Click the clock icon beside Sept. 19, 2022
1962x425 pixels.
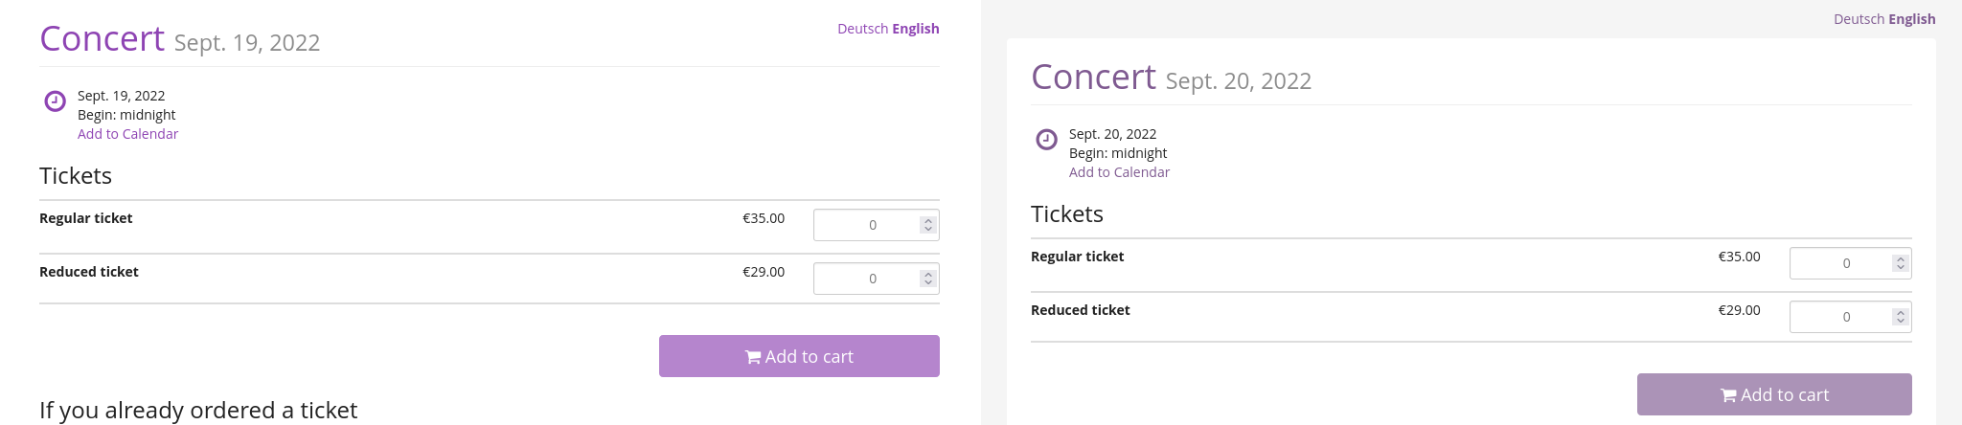56,101
